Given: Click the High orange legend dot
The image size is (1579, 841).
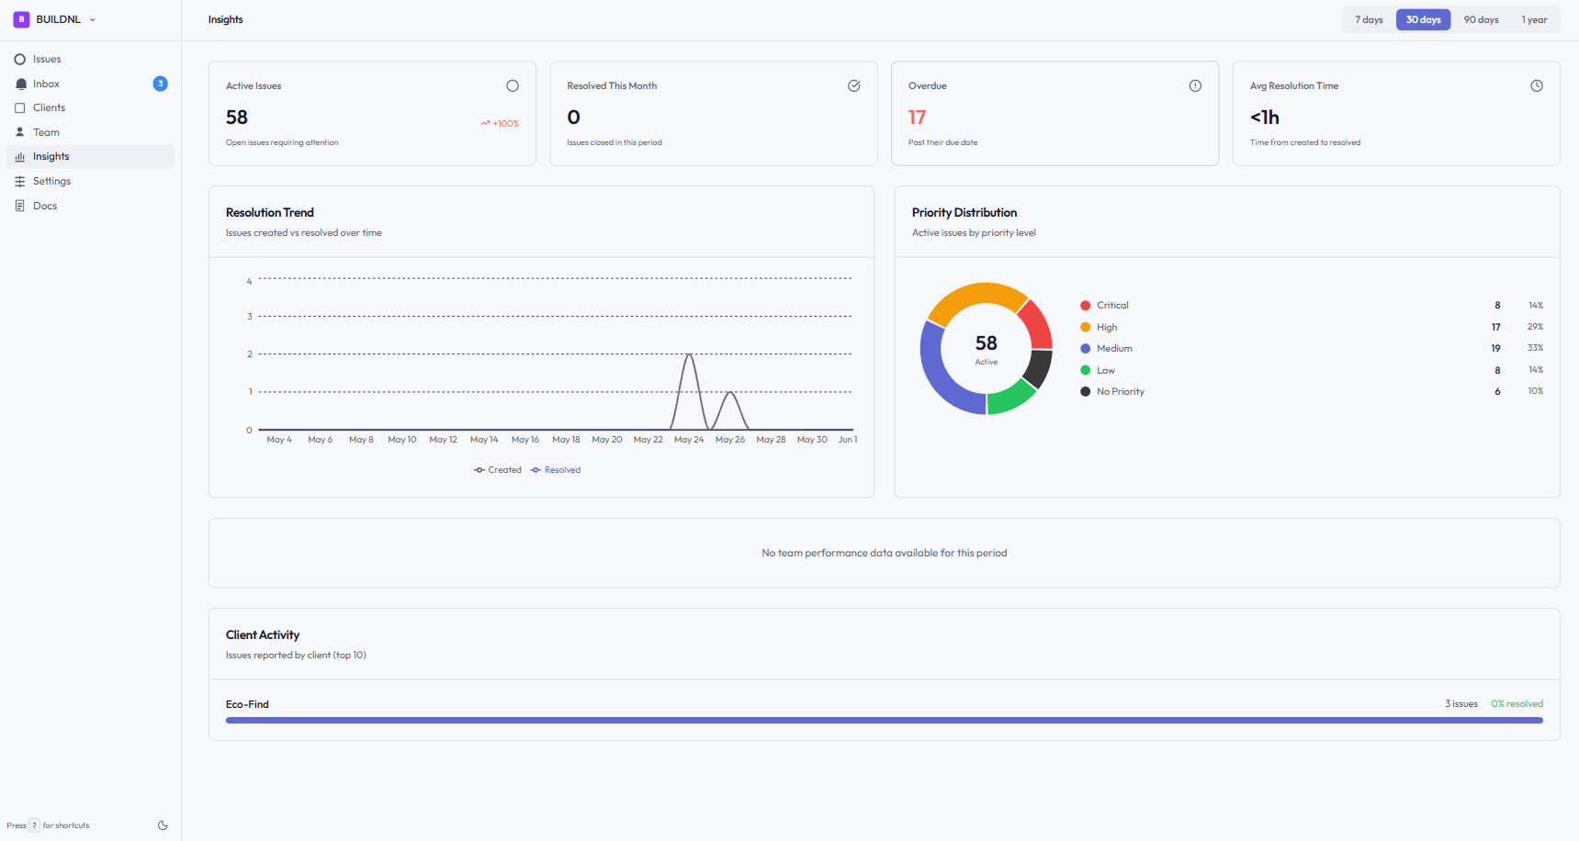Looking at the screenshot, I should (x=1086, y=328).
